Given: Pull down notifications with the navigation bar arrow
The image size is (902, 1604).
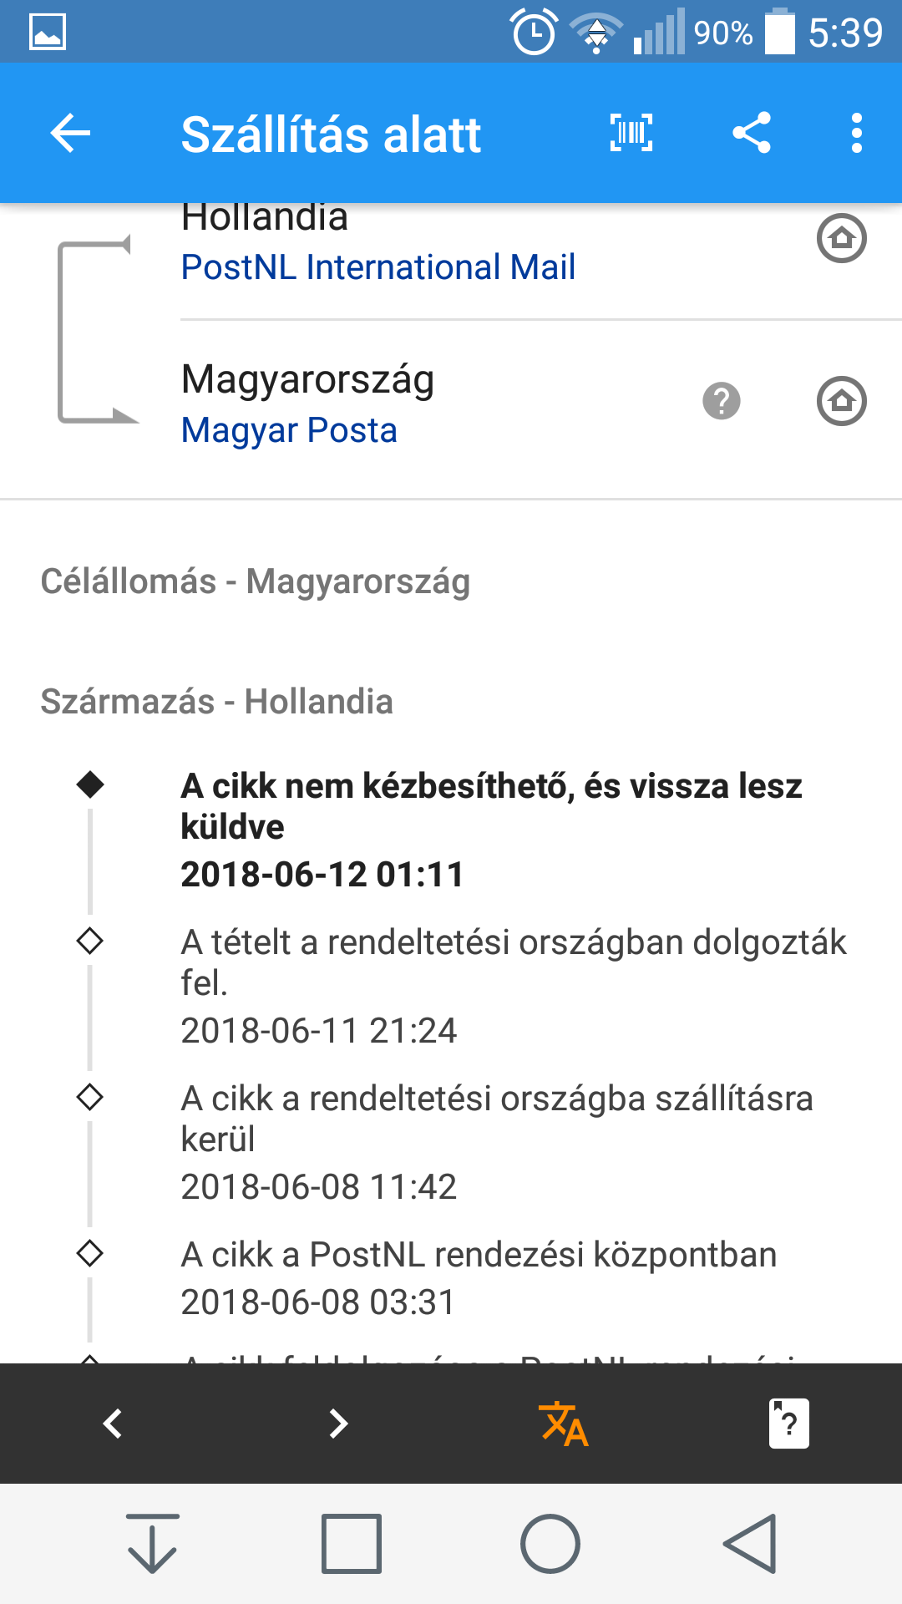Looking at the screenshot, I should click(x=152, y=1544).
